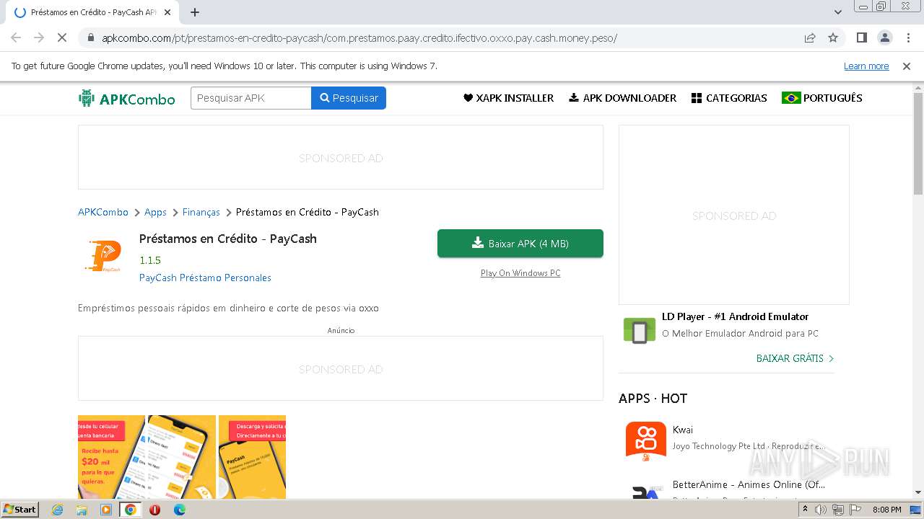Open first PayCash screenshot thumbnail
Viewport: 924px width, 519px height.
(111, 457)
